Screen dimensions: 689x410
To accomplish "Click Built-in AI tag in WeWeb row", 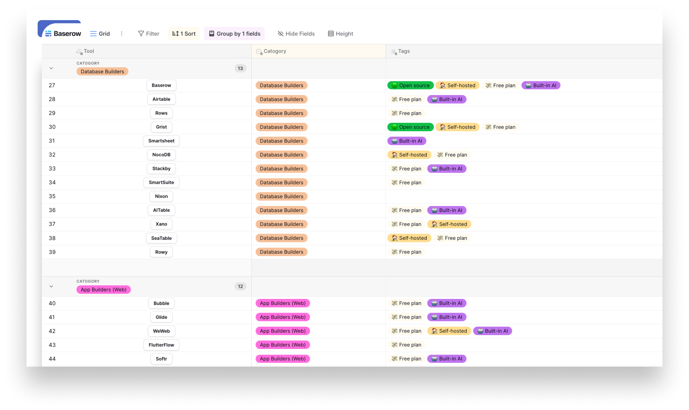I will (493, 331).
